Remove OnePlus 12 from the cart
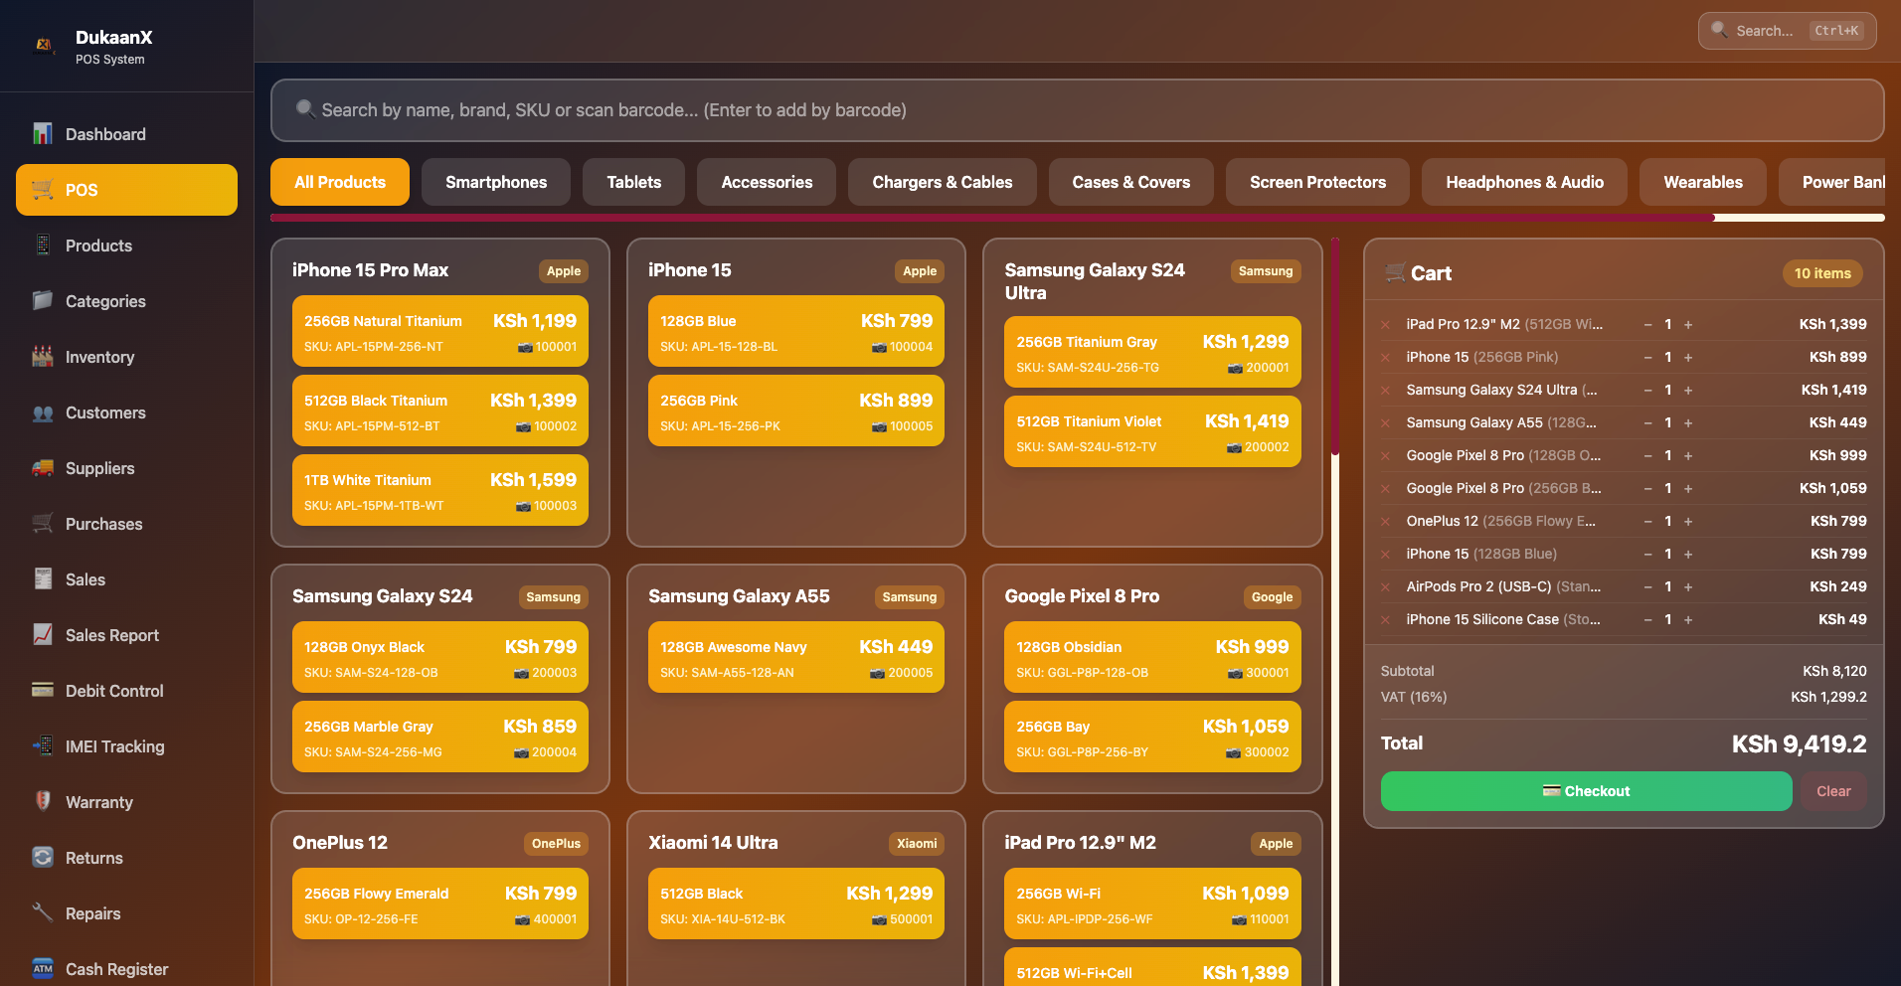 point(1384,521)
